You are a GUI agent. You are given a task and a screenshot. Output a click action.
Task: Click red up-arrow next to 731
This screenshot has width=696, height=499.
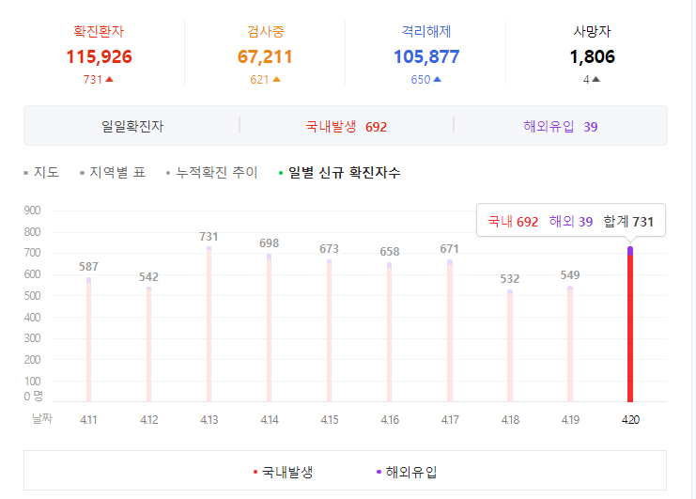(x=110, y=80)
